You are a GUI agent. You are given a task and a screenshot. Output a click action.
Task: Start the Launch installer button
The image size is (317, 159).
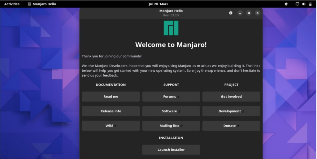pyautogui.click(x=171, y=150)
